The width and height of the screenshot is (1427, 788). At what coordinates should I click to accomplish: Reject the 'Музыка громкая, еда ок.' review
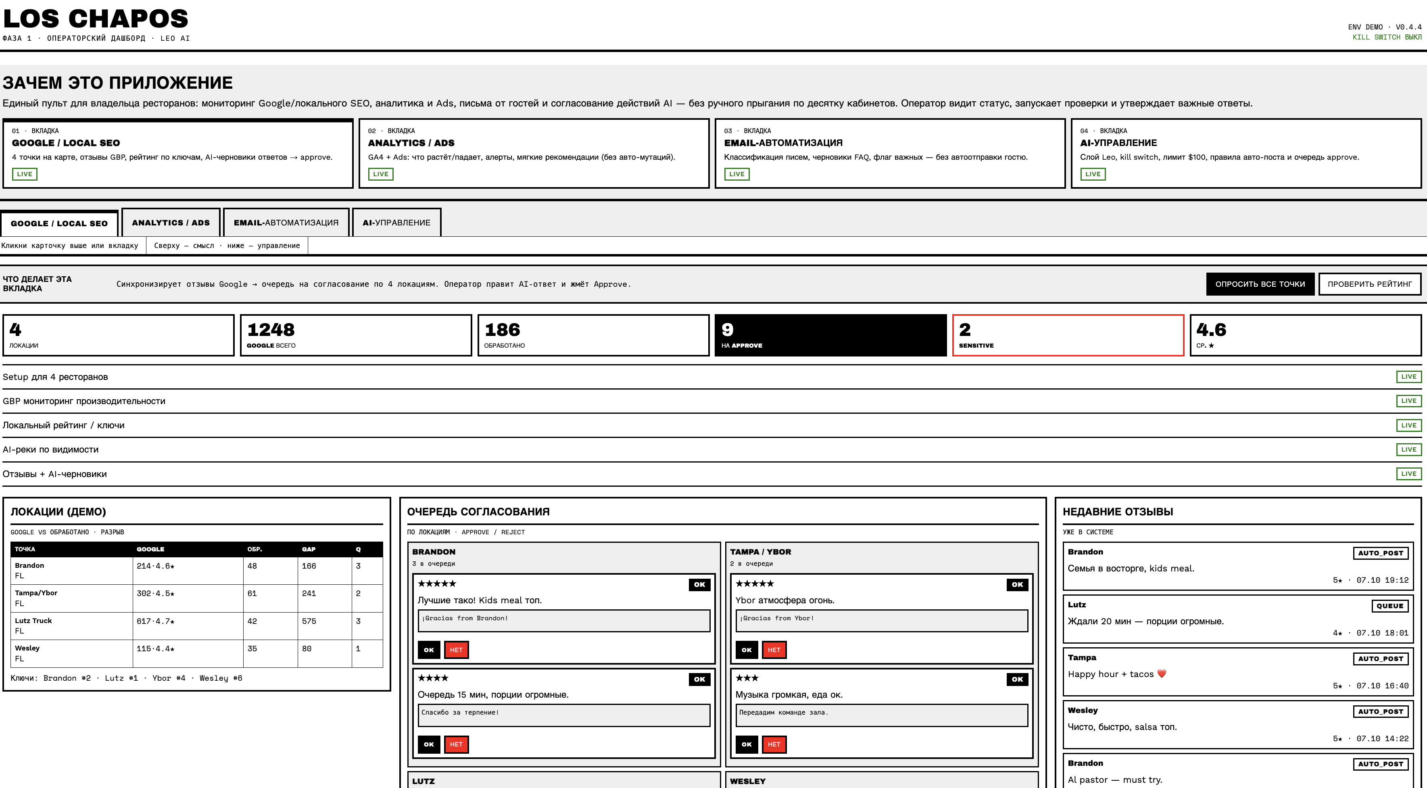pos(774,744)
